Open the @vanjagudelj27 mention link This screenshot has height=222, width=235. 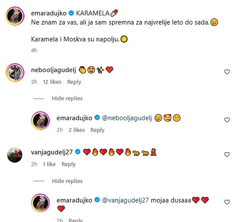(125, 200)
